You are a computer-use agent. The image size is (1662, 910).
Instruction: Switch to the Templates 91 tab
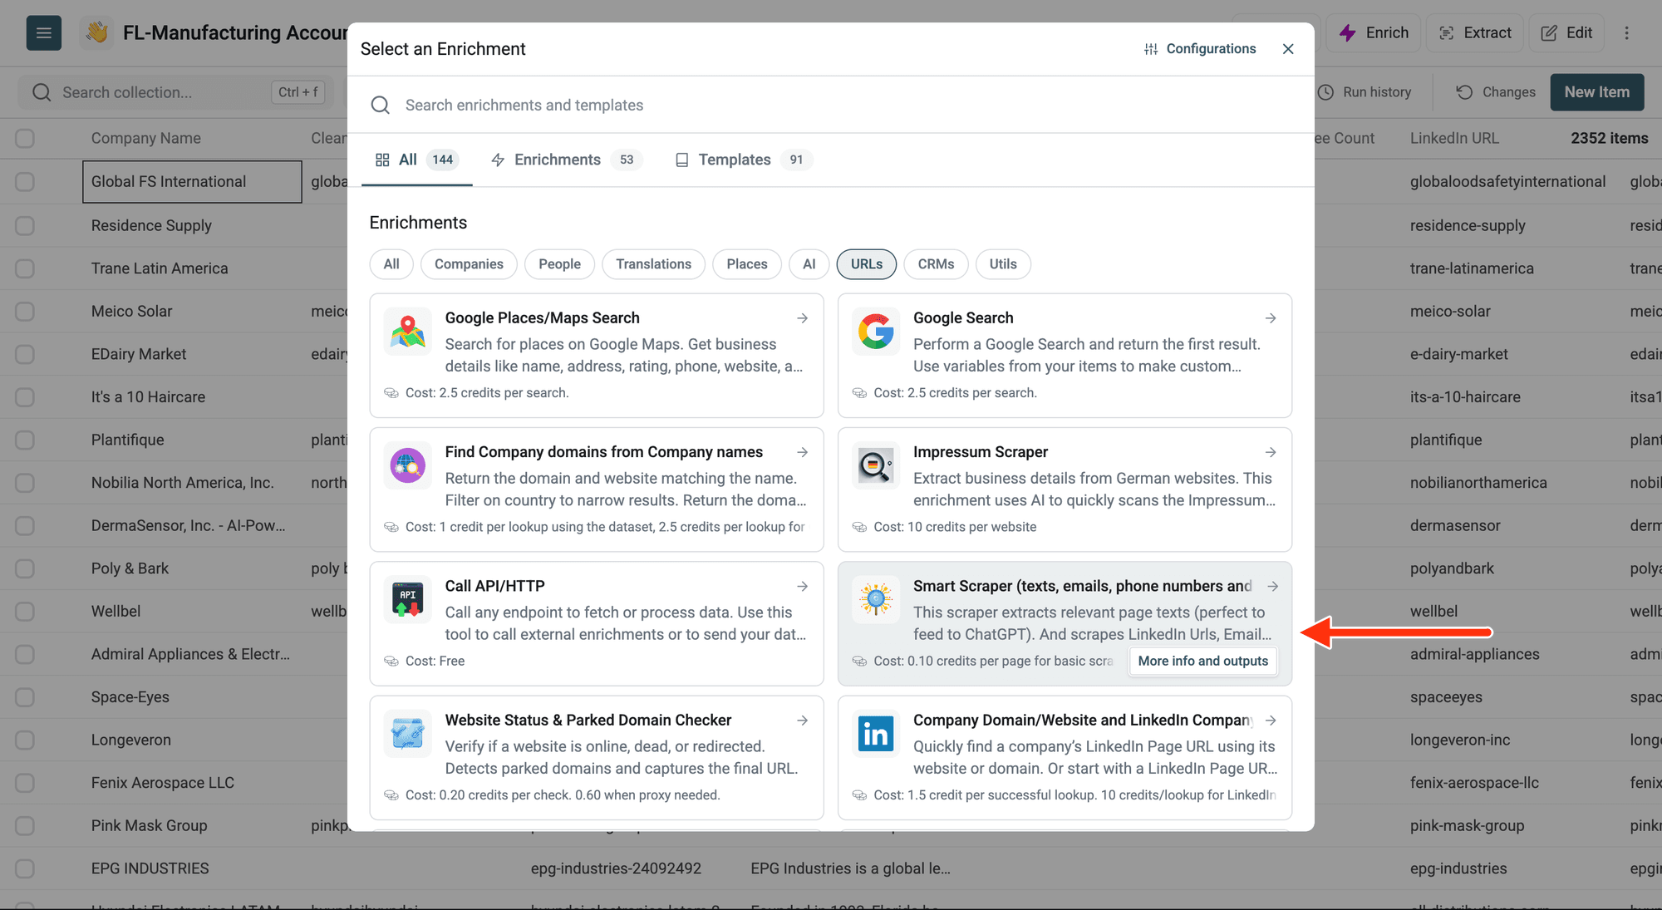click(x=743, y=160)
